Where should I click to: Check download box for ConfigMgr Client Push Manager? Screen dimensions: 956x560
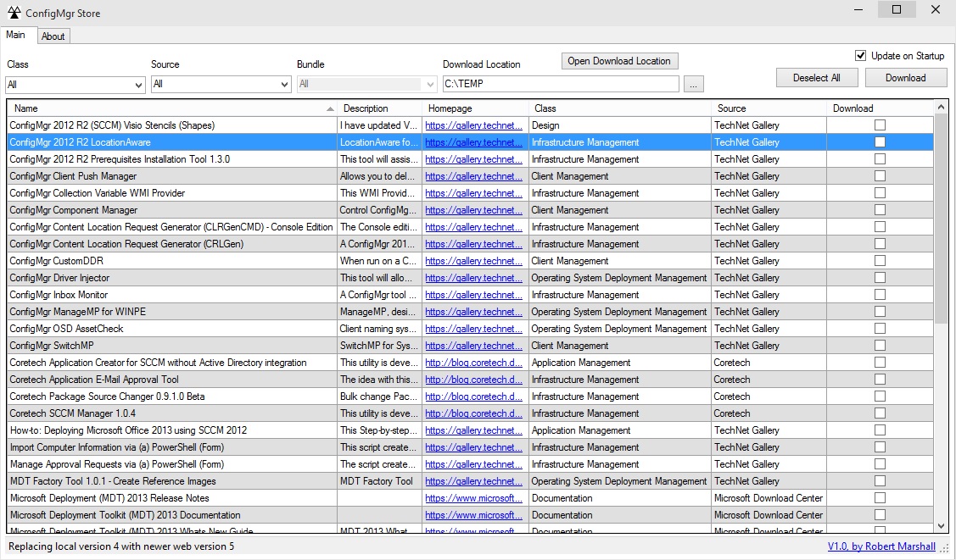pyautogui.click(x=880, y=176)
